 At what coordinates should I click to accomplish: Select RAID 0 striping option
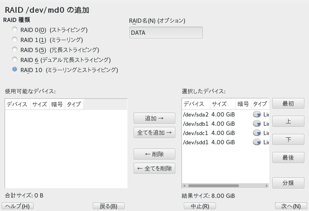point(15,30)
